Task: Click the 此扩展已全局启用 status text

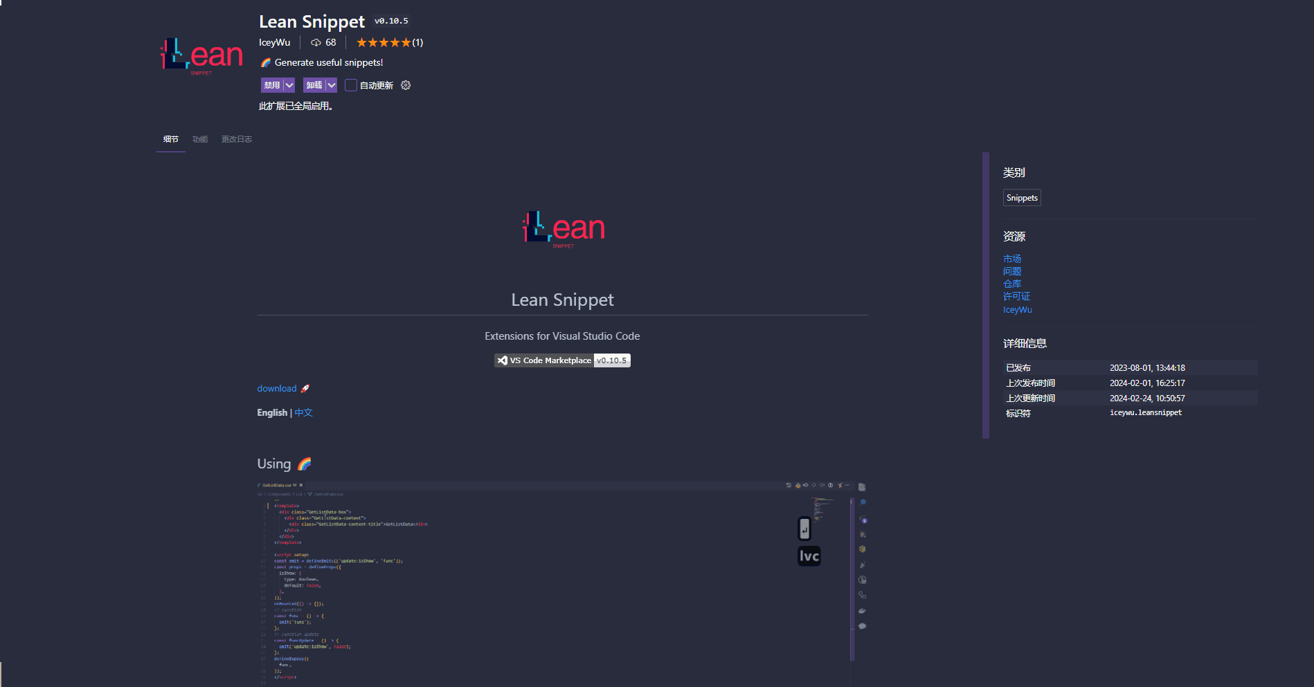Action: pyautogui.click(x=296, y=107)
